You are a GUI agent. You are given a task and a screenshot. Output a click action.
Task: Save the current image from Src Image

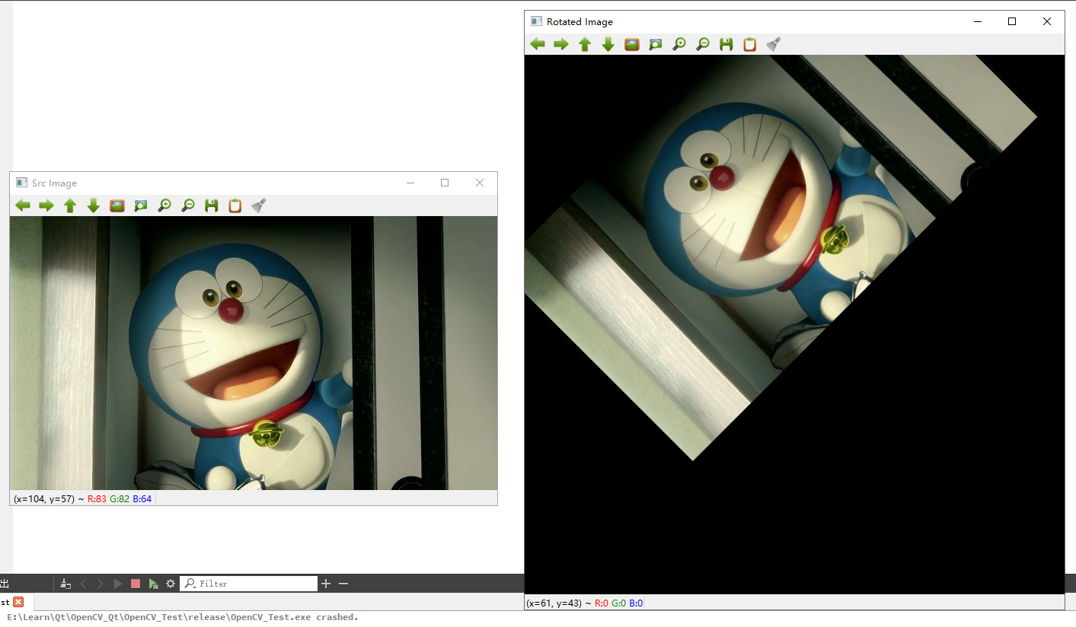pos(212,205)
